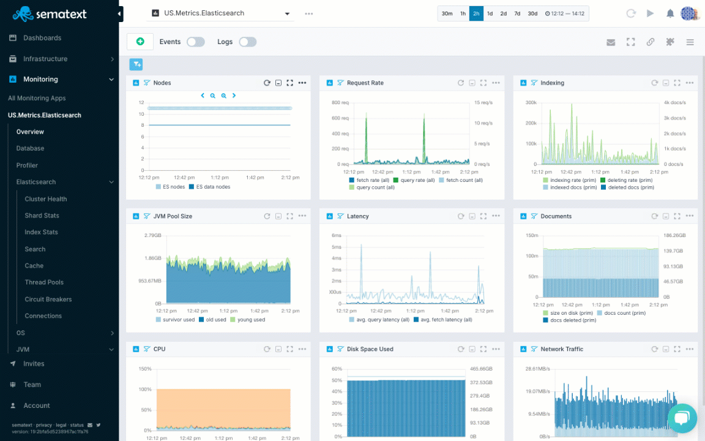Click the play live-refresh icon
705x441 pixels.
click(650, 13)
